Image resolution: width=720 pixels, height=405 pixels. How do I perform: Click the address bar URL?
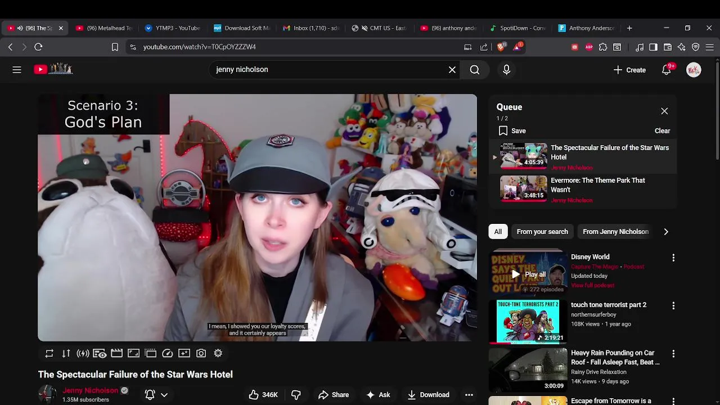tap(200, 47)
